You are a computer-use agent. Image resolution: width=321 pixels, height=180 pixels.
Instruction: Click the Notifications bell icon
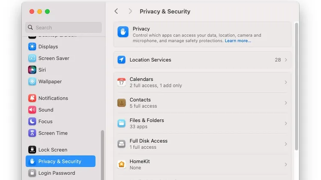pos(32,98)
